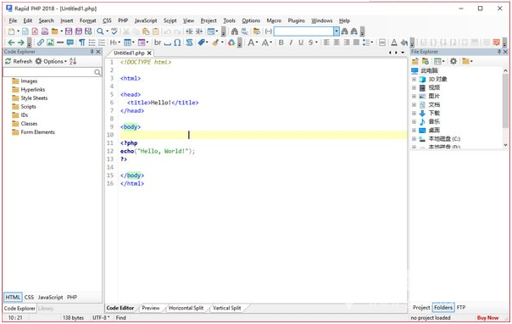Pin the Code Explorer panel
The image size is (512, 324).
point(92,52)
